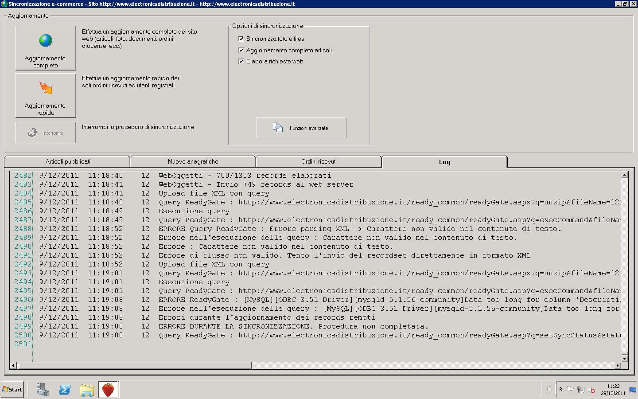Click line 2500 setSyncStatus query entry
This screenshot has height=399, width=638.
tap(390, 335)
